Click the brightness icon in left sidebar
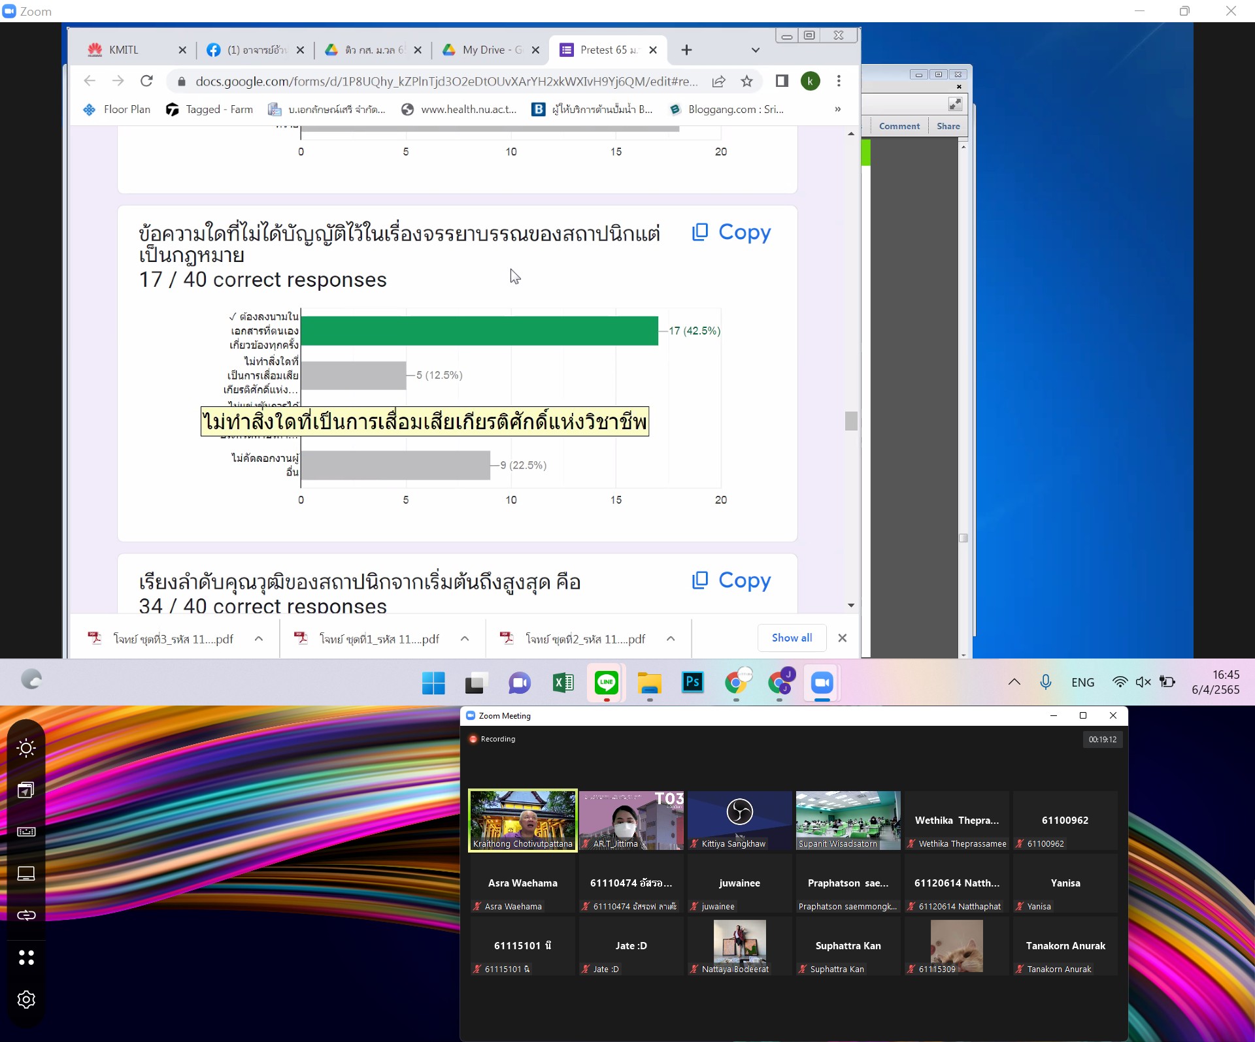Screen dimensions: 1255x1042 pos(26,748)
